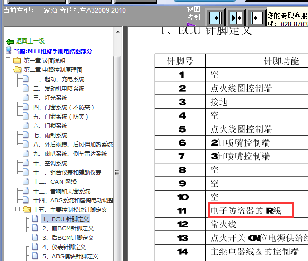Click the 十五、主要控制模块针脚定义 folder icon
The width and height of the screenshot is (308, 261).
27,209
